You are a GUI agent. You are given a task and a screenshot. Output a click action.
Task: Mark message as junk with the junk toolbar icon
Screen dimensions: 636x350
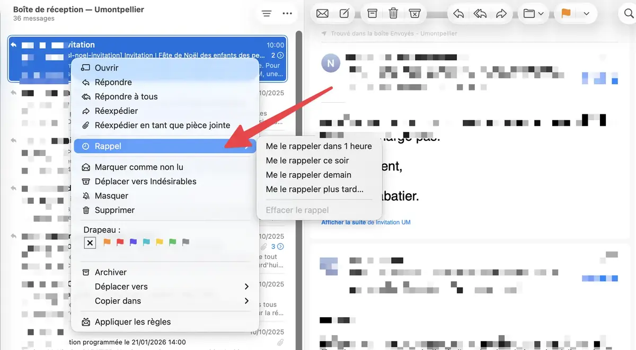pos(415,13)
